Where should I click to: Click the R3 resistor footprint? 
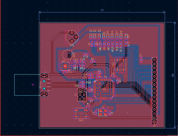(x=92, y=61)
